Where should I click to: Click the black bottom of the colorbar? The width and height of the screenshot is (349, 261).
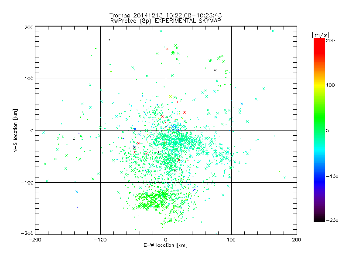pyautogui.click(x=319, y=219)
